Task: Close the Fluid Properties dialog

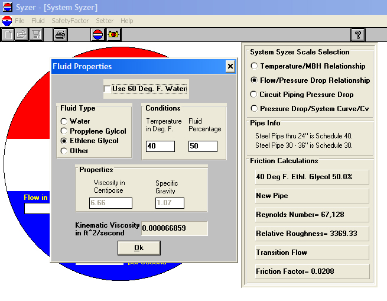Action: click(230, 66)
